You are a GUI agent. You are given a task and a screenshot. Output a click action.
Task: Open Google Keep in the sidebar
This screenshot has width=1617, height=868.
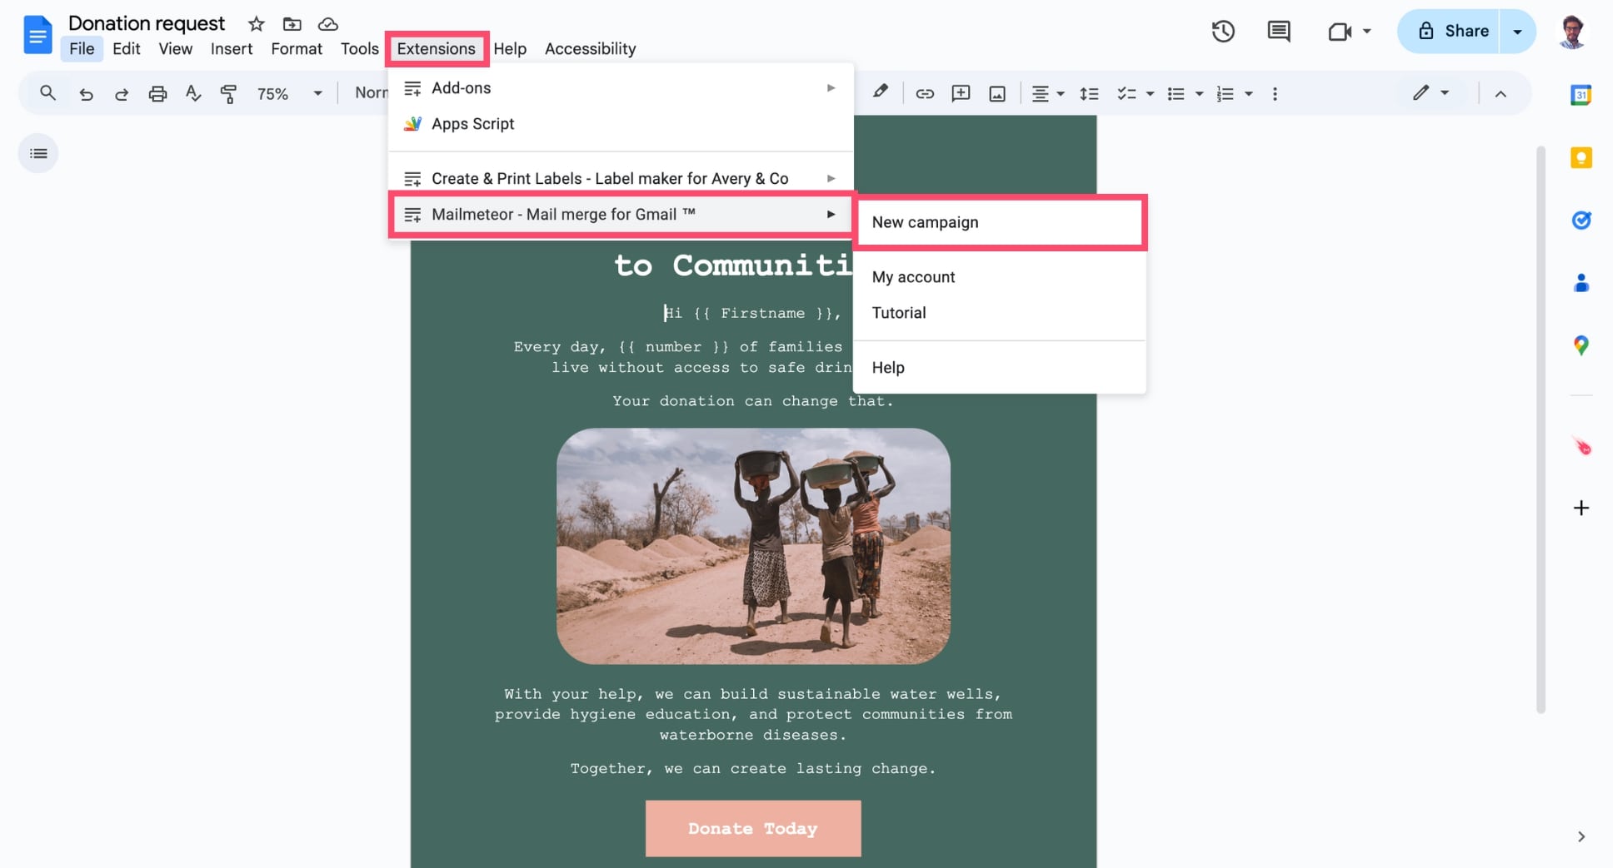pos(1581,157)
